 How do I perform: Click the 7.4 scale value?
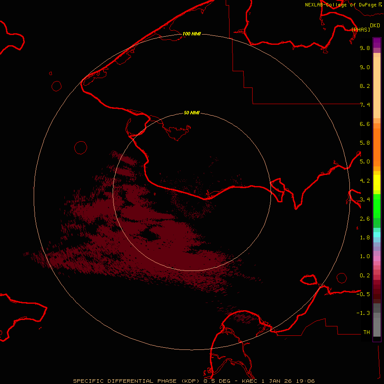(365, 105)
